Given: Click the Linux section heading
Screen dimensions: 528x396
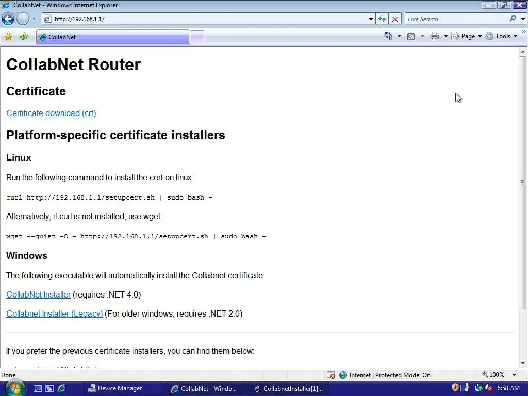Looking at the screenshot, I should [19, 158].
